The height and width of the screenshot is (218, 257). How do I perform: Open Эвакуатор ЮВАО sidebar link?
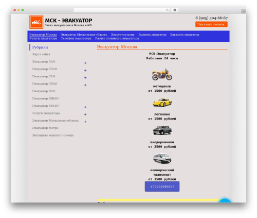tap(45, 98)
